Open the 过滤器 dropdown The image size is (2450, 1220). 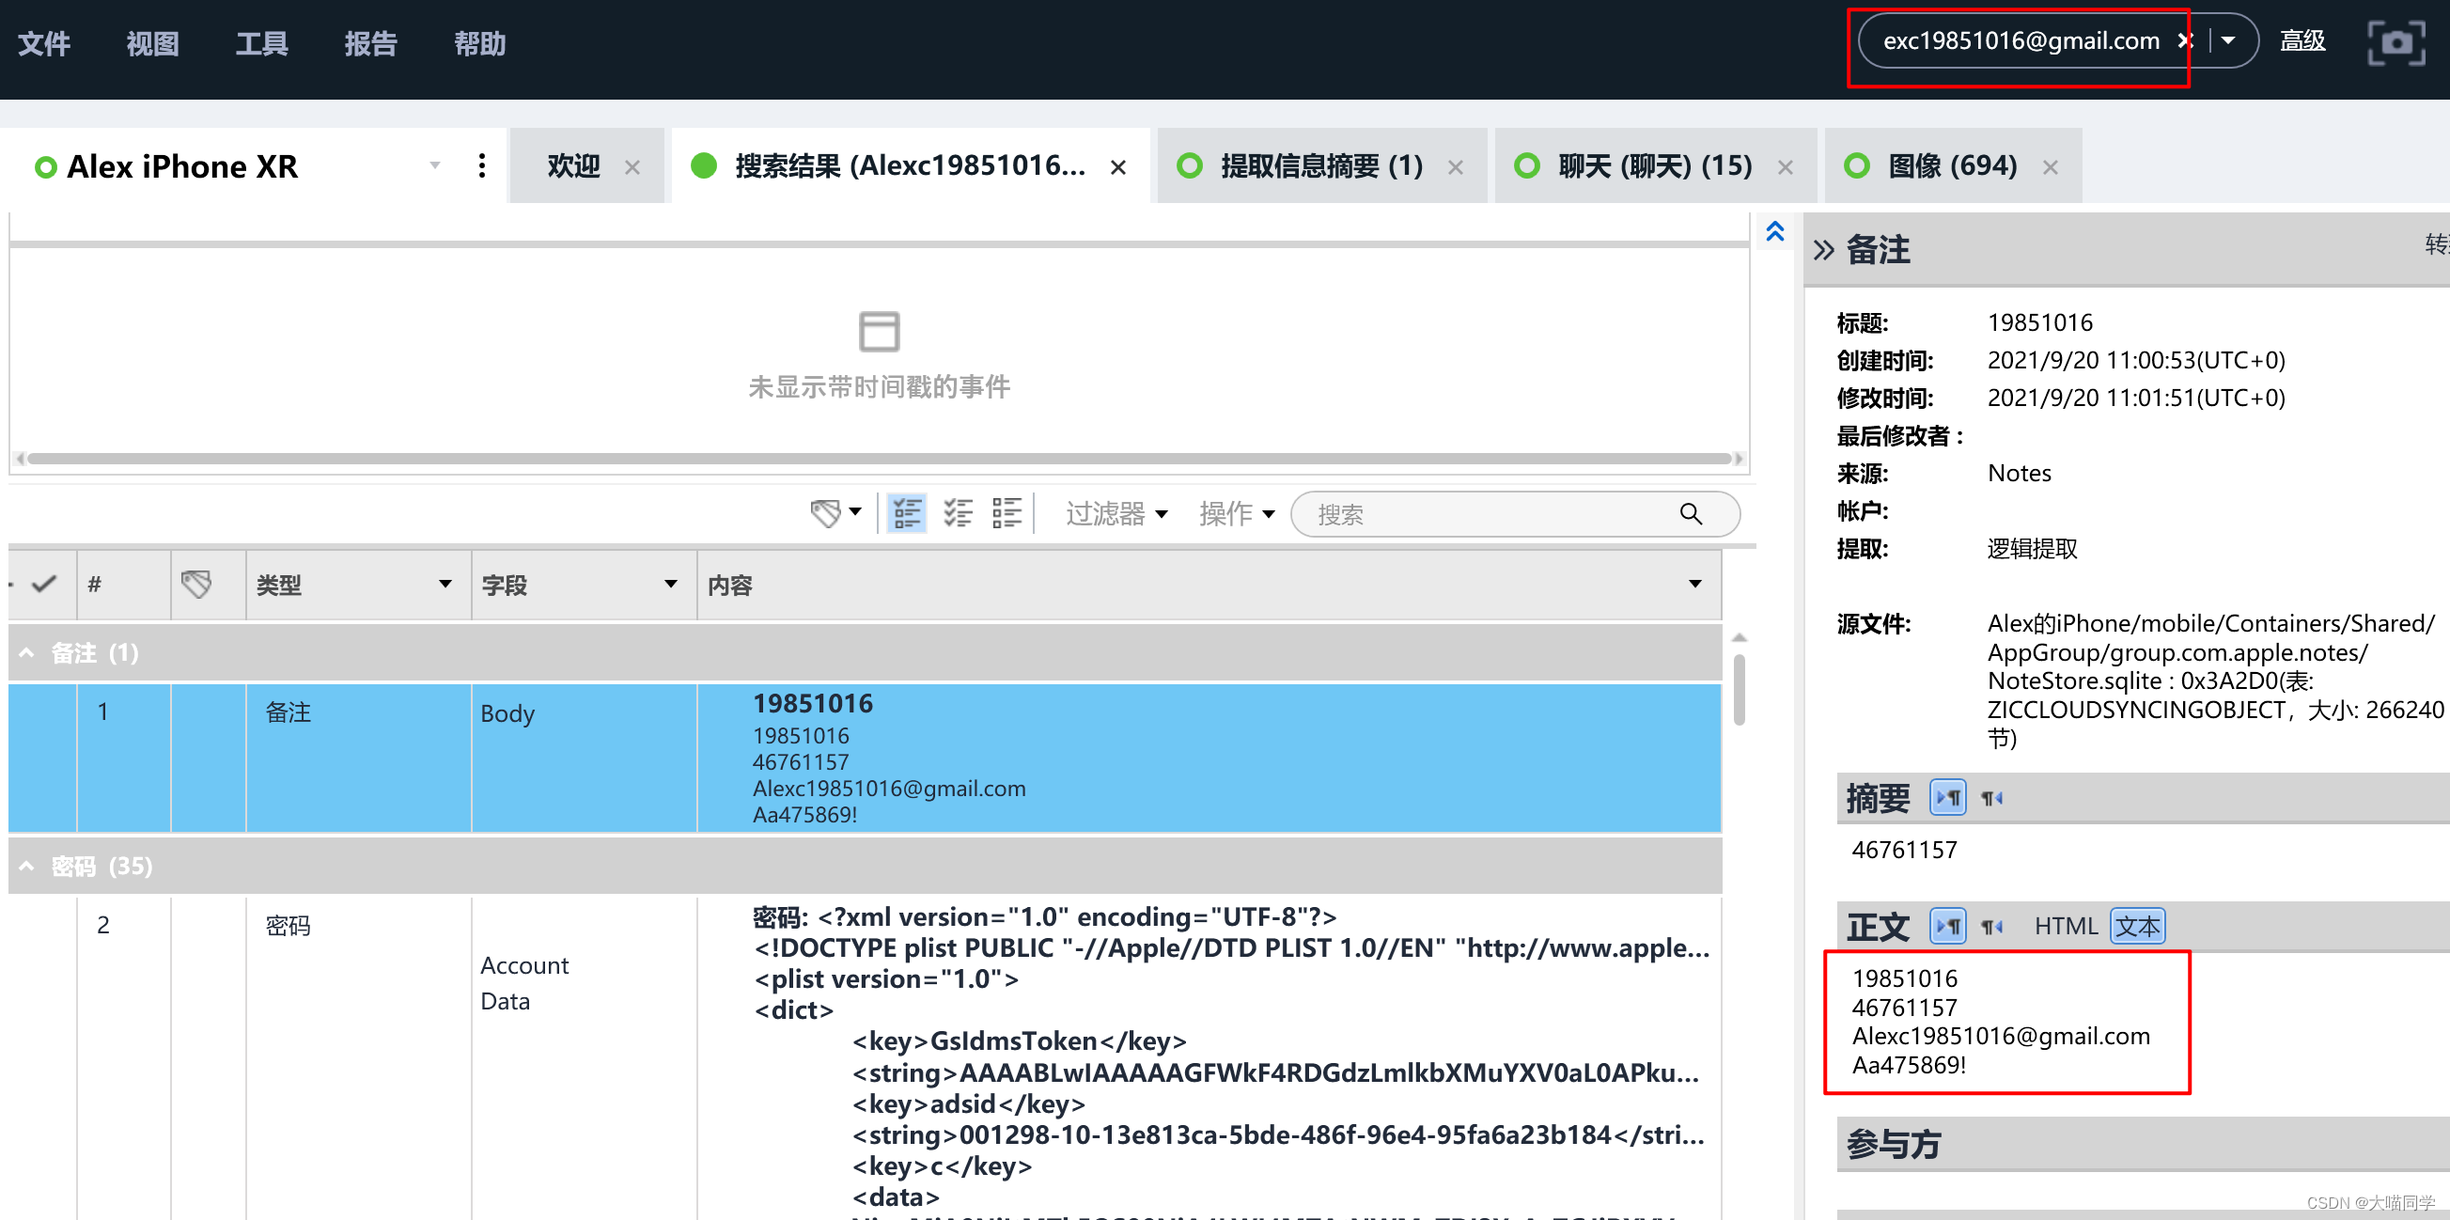point(1116,513)
